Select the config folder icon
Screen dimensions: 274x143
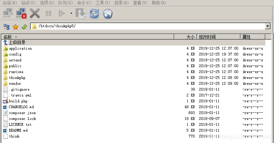pos(6,54)
